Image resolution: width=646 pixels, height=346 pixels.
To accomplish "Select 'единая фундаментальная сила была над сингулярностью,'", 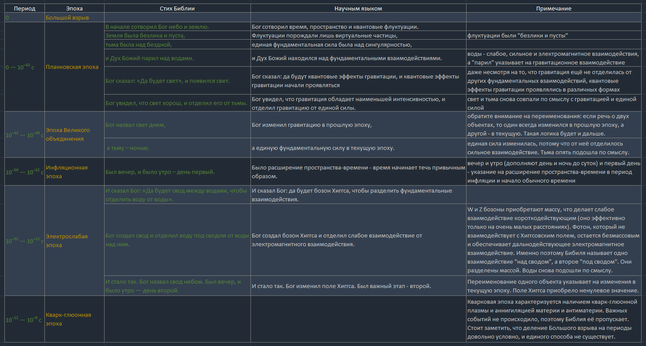I will pyautogui.click(x=358, y=44).
